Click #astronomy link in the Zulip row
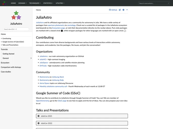The height and width of the screenshot is (129, 173). point(44,80)
